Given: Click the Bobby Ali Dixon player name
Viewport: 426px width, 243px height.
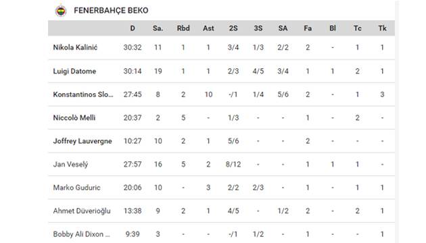Looking at the screenshot, I should pos(82,234).
